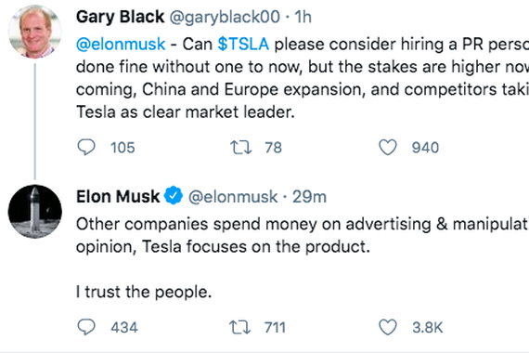Image resolution: width=529 pixels, height=353 pixels.
Task: Open the $TSLA cashtag link
Action: tap(243, 45)
